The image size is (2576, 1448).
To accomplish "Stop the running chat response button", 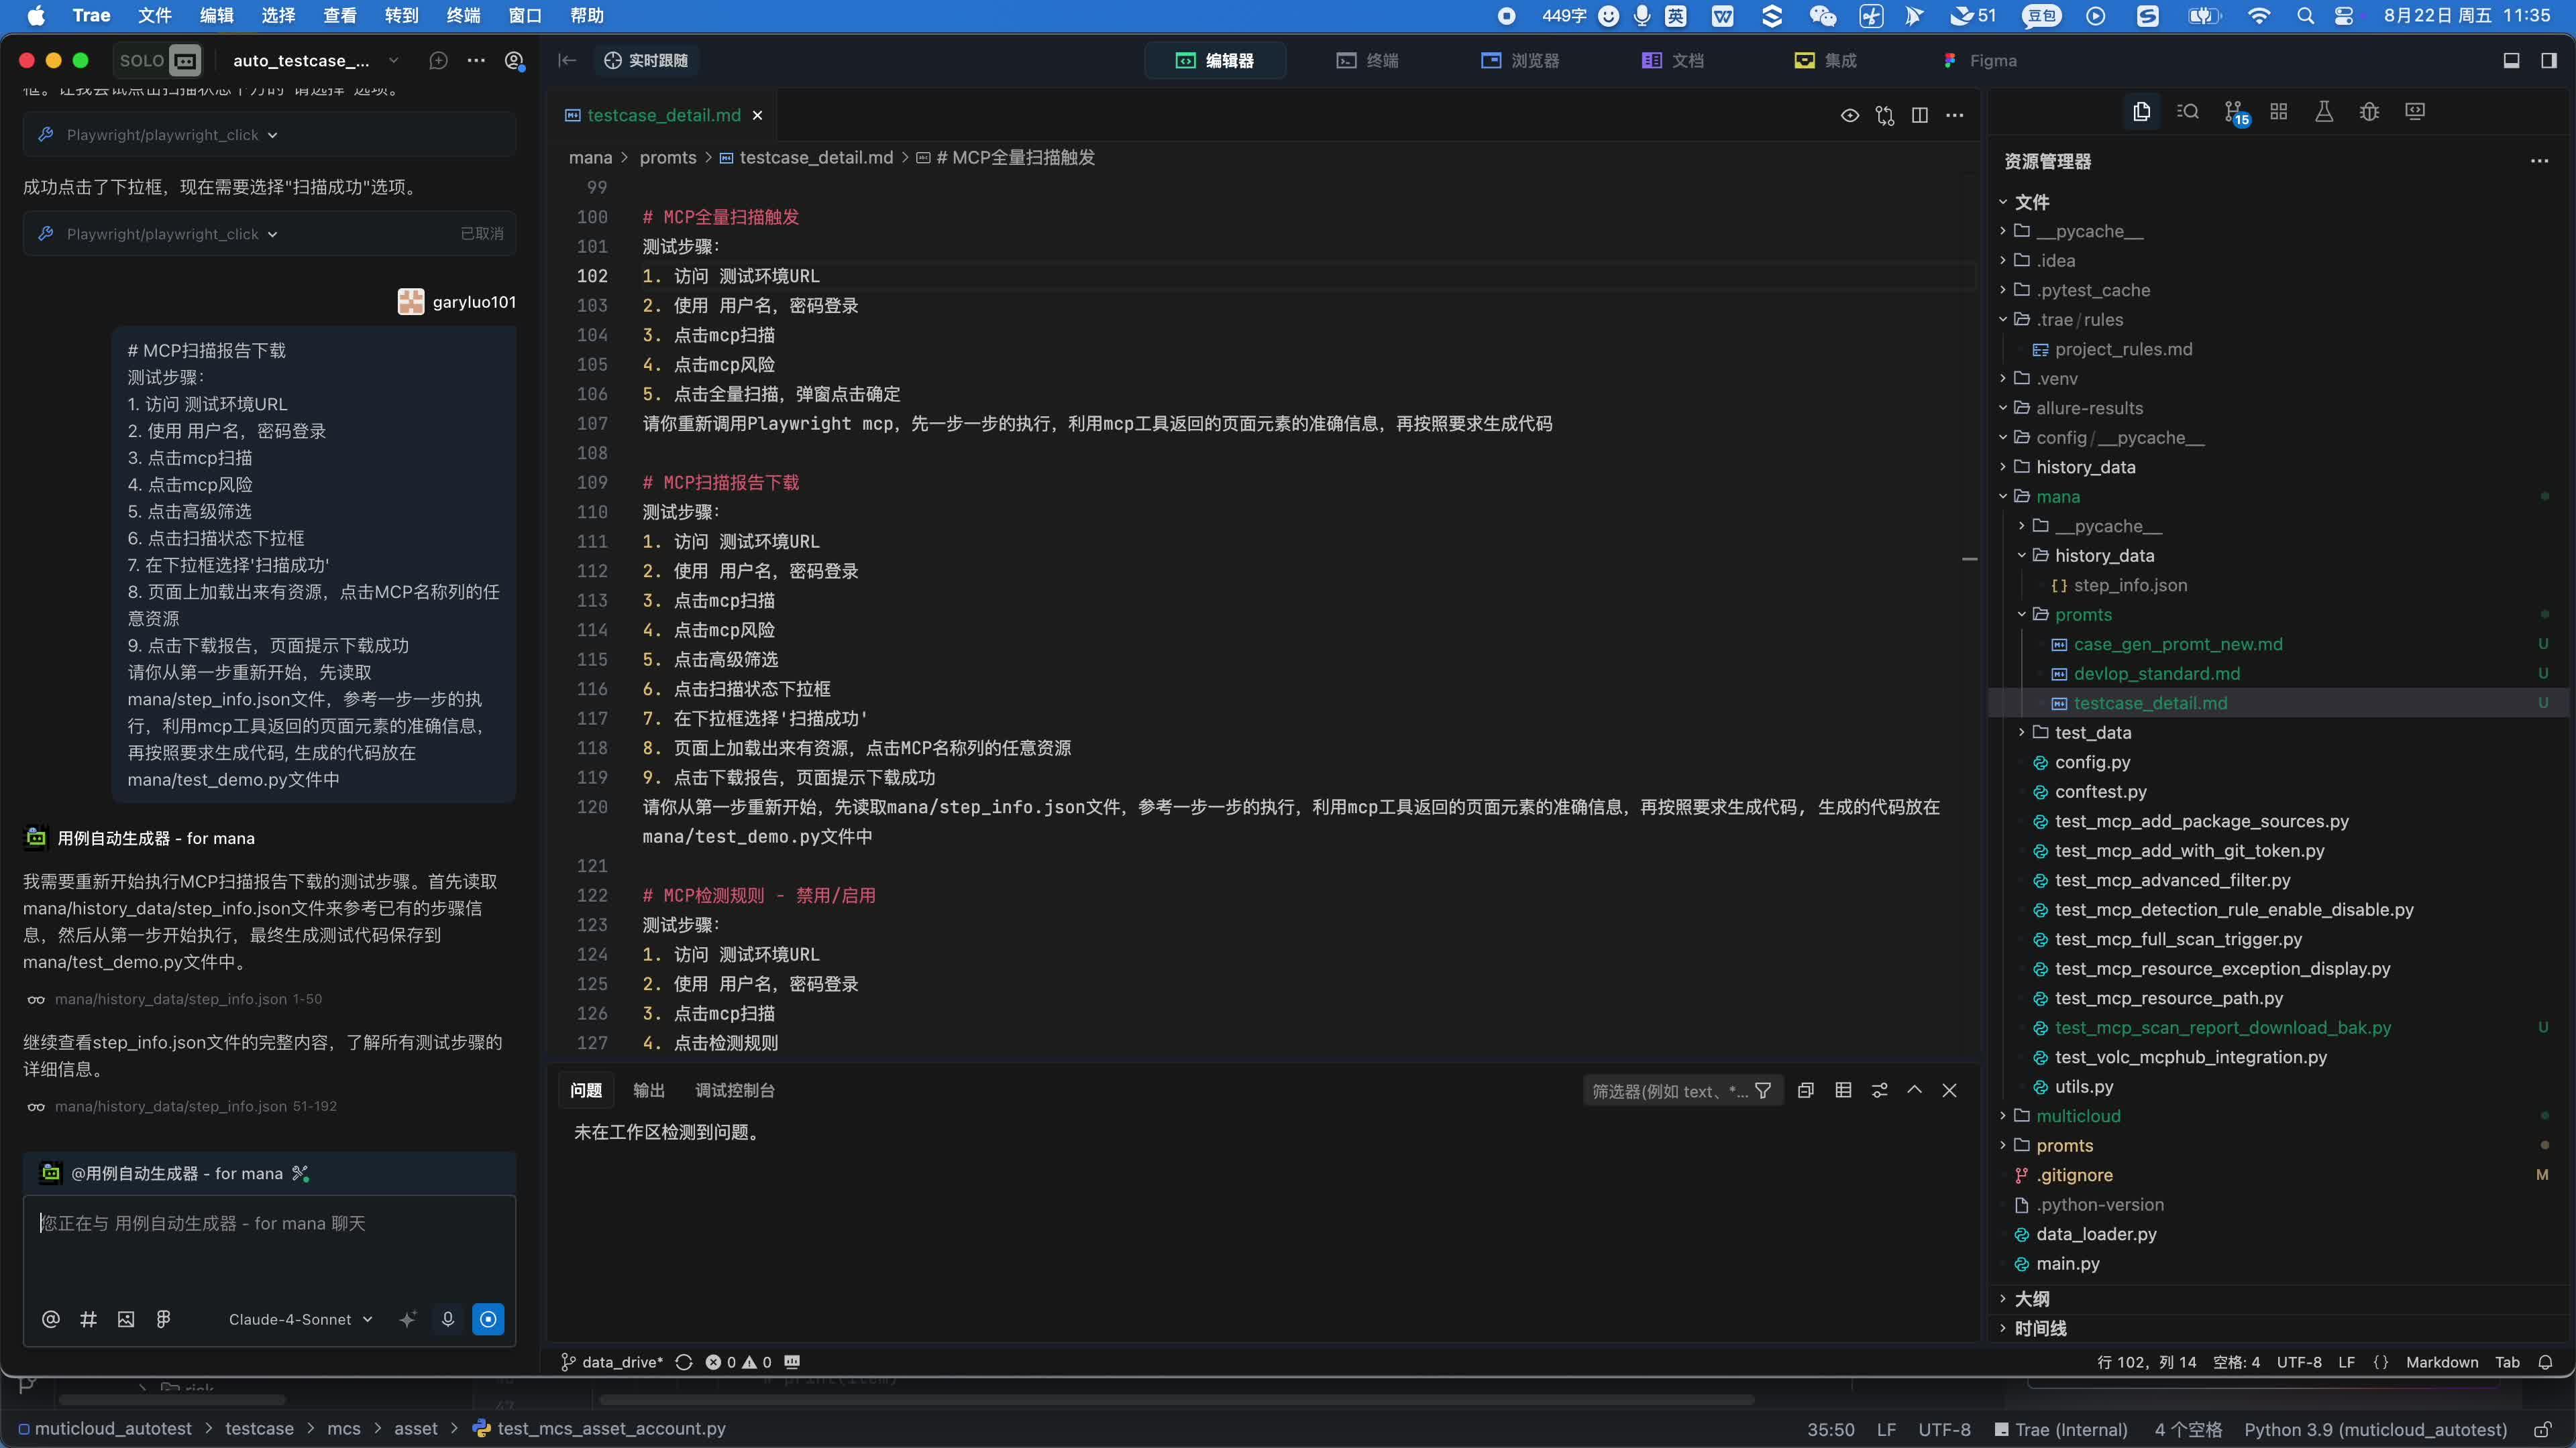I will point(488,1319).
